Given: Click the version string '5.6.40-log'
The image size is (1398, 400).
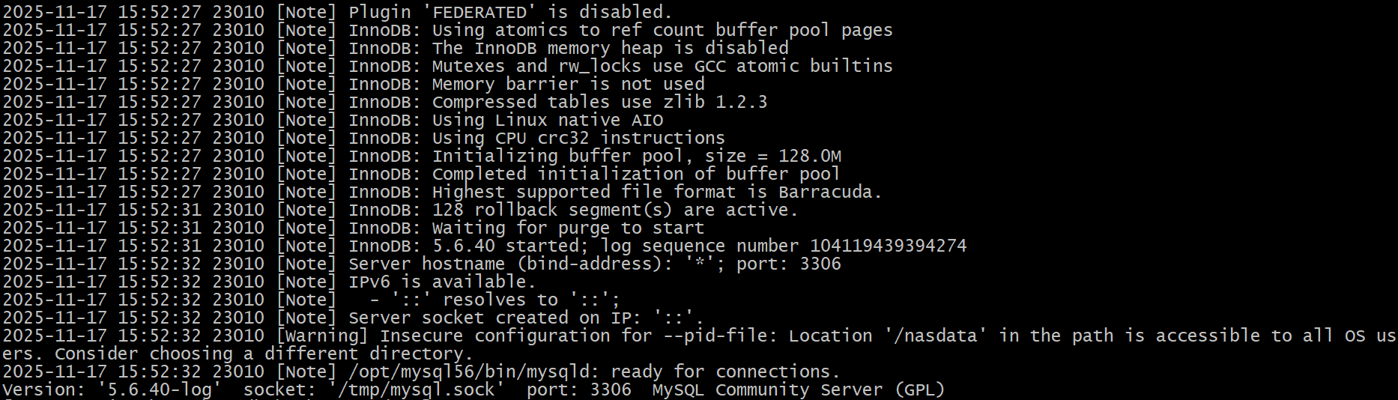Looking at the screenshot, I should tap(160, 390).
